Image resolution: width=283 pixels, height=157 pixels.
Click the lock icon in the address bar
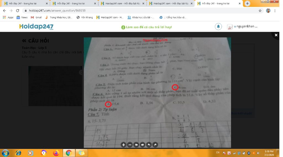click(x=26, y=11)
